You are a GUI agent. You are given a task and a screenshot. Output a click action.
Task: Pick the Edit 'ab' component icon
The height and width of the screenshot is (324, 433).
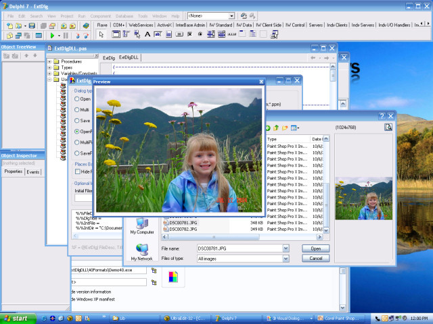(158, 34)
